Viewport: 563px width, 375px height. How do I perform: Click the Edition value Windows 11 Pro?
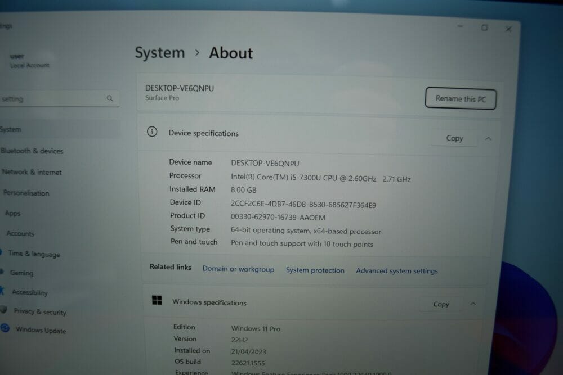[x=256, y=328]
